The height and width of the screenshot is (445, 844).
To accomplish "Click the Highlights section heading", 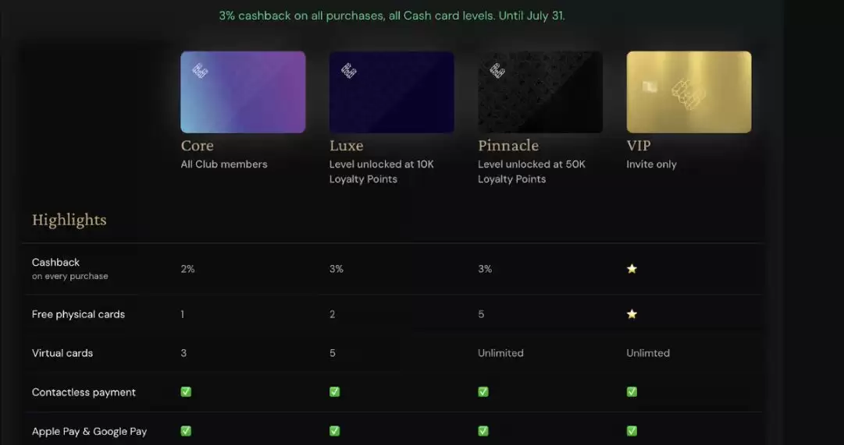I will 69,220.
